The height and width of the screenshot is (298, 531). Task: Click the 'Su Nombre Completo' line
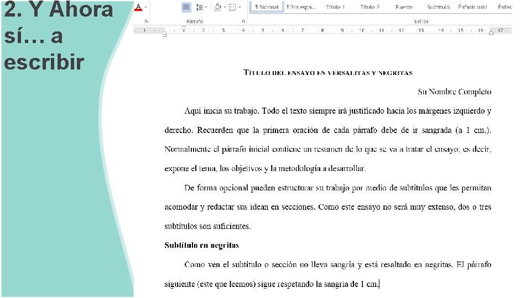(455, 92)
